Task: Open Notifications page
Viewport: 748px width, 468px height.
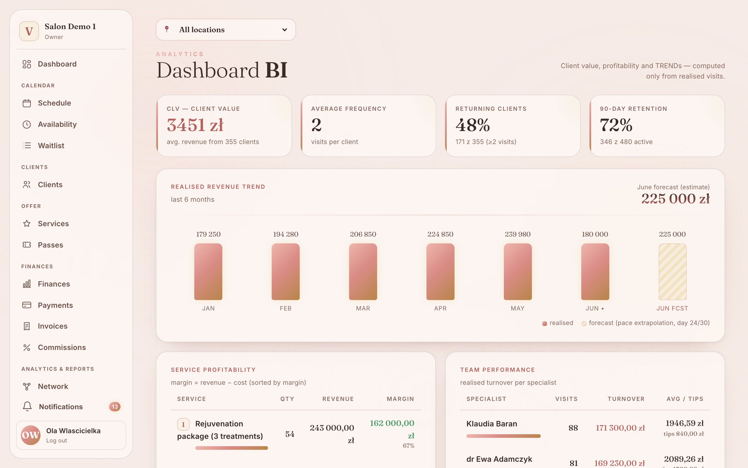Action: point(71,406)
